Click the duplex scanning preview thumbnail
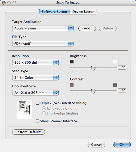136x152 pixels. (24, 110)
